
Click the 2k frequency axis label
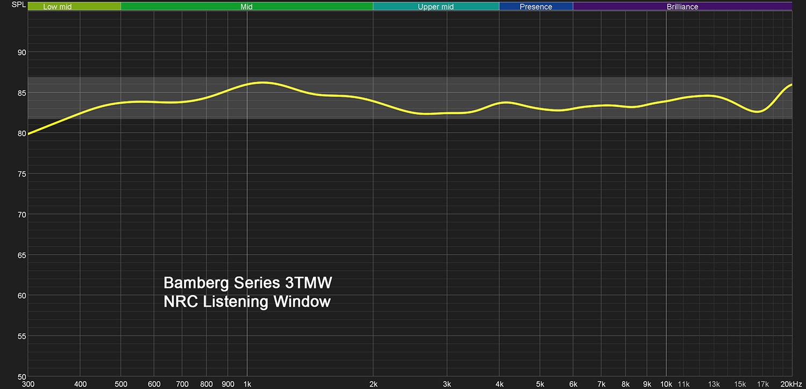[373, 384]
